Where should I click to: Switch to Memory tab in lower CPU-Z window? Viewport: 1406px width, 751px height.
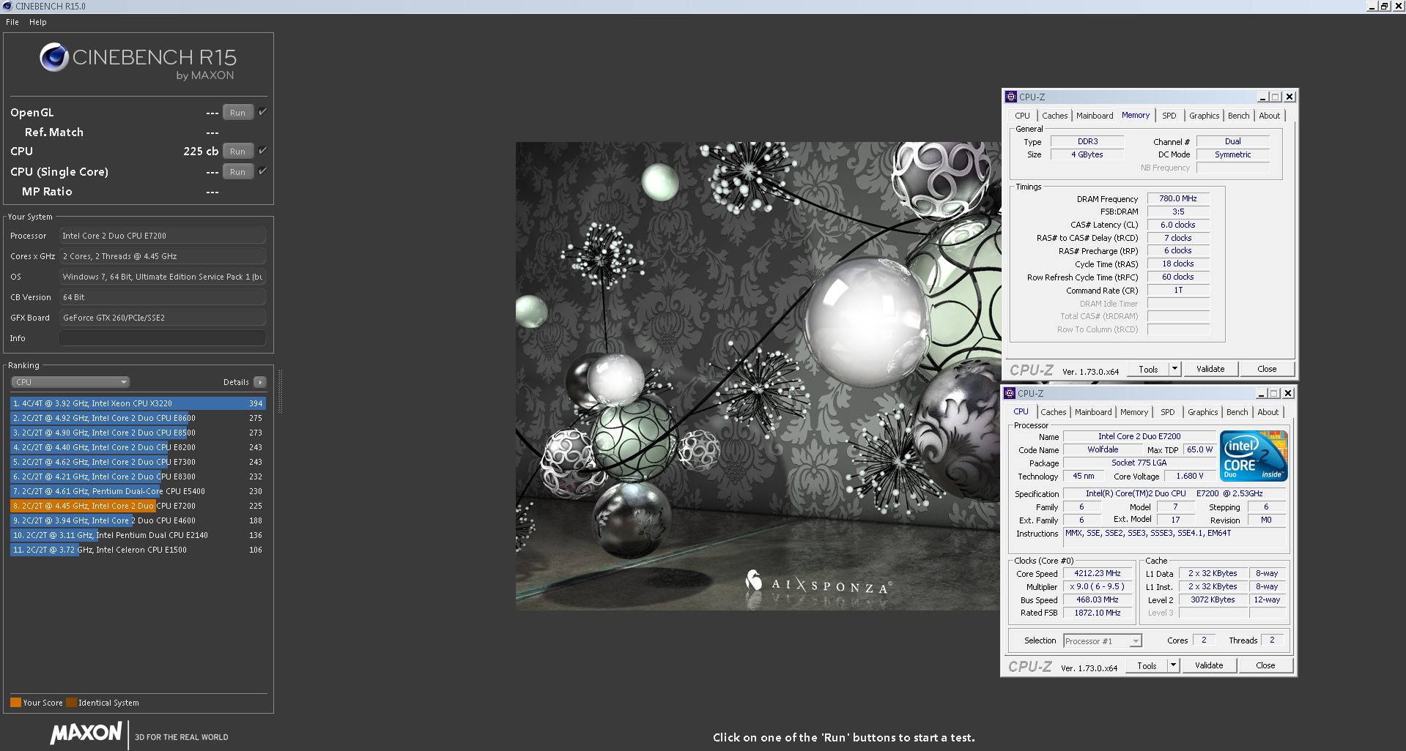pos(1134,412)
